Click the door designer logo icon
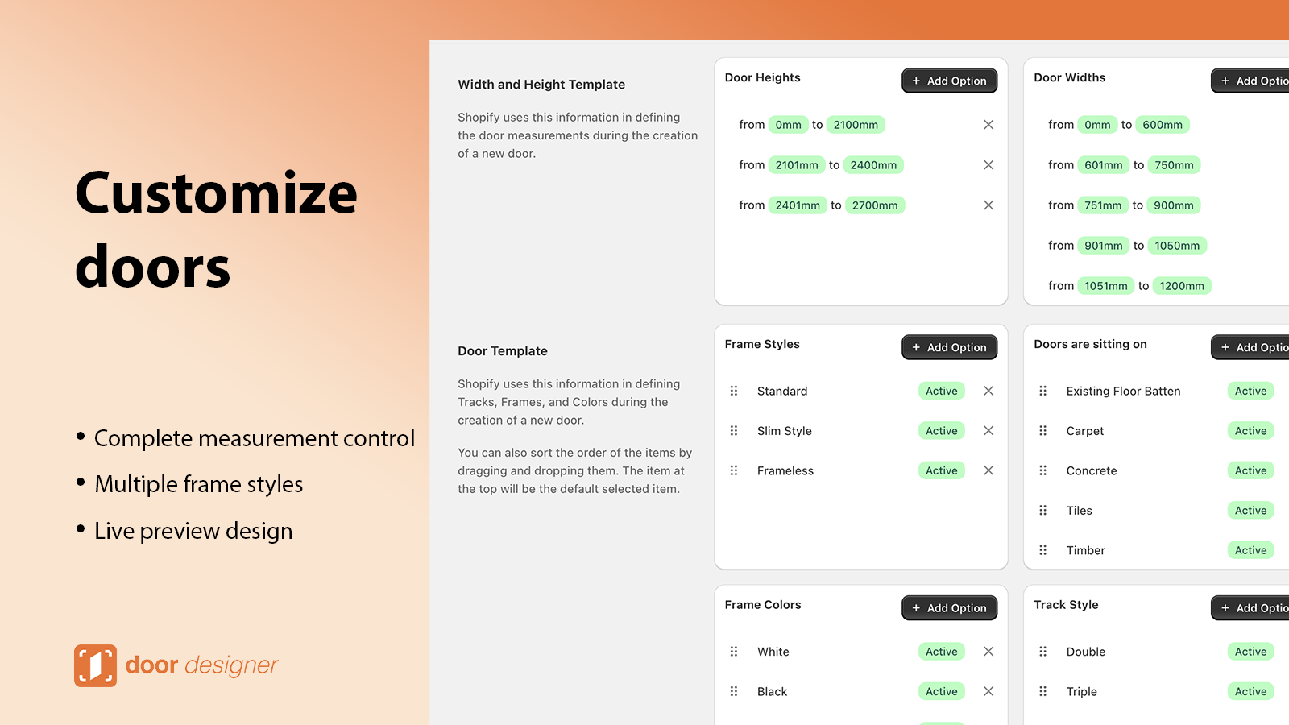Viewport: 1289px width, 725px height. coord(95,665)
